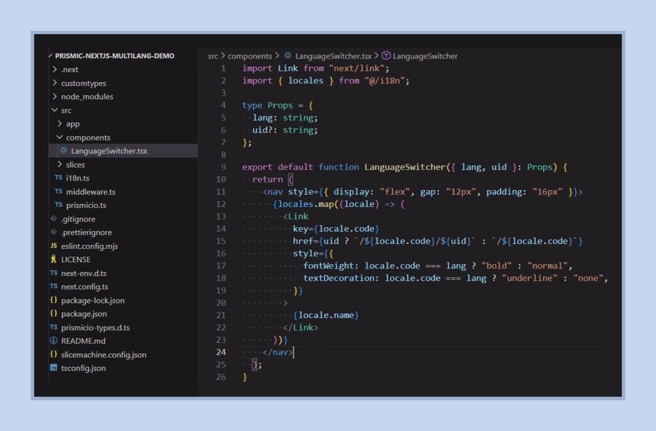Click the src breadcrumb segment
The height and width of the screenshot is (431, 656).
[213, 56]
